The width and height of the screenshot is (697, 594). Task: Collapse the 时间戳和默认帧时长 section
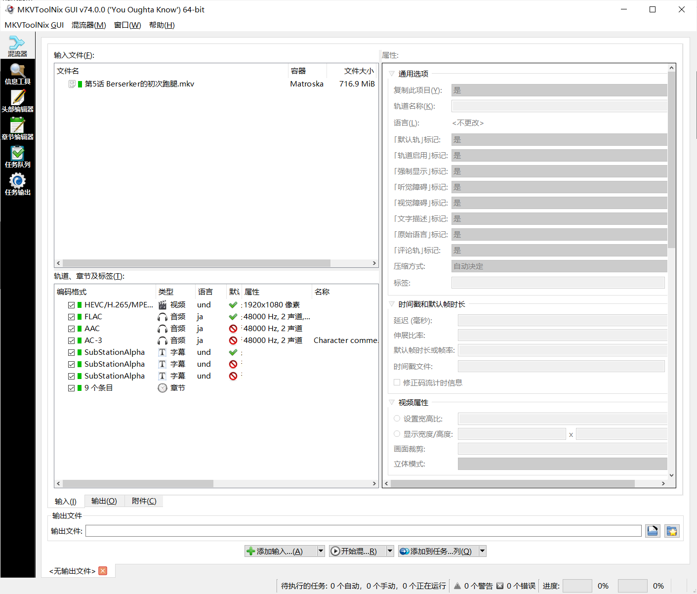(392, 304)
